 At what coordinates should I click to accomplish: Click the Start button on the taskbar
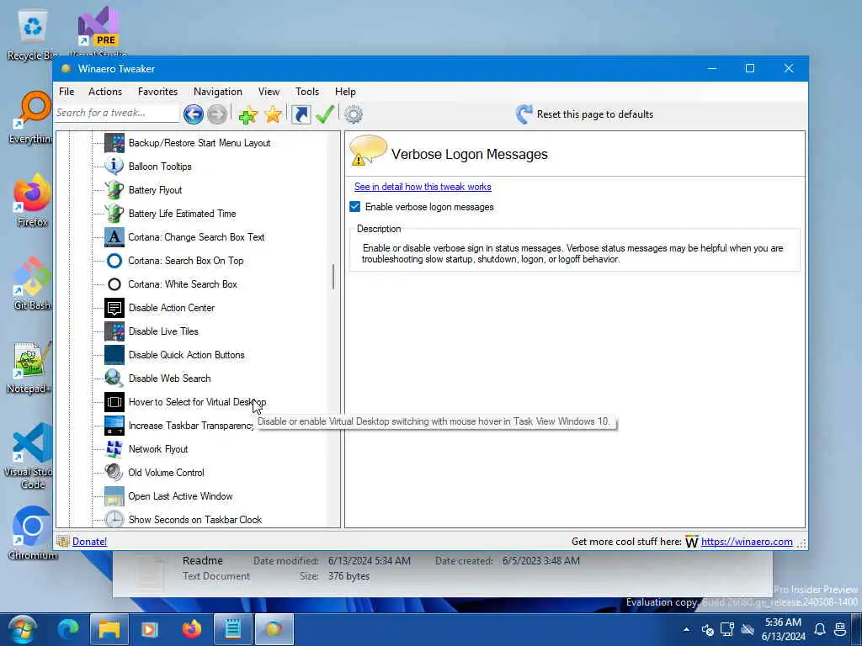(x=23, y=629)
